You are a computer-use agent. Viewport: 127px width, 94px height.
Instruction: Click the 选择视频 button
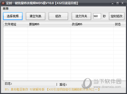click(x=13, y=16)
